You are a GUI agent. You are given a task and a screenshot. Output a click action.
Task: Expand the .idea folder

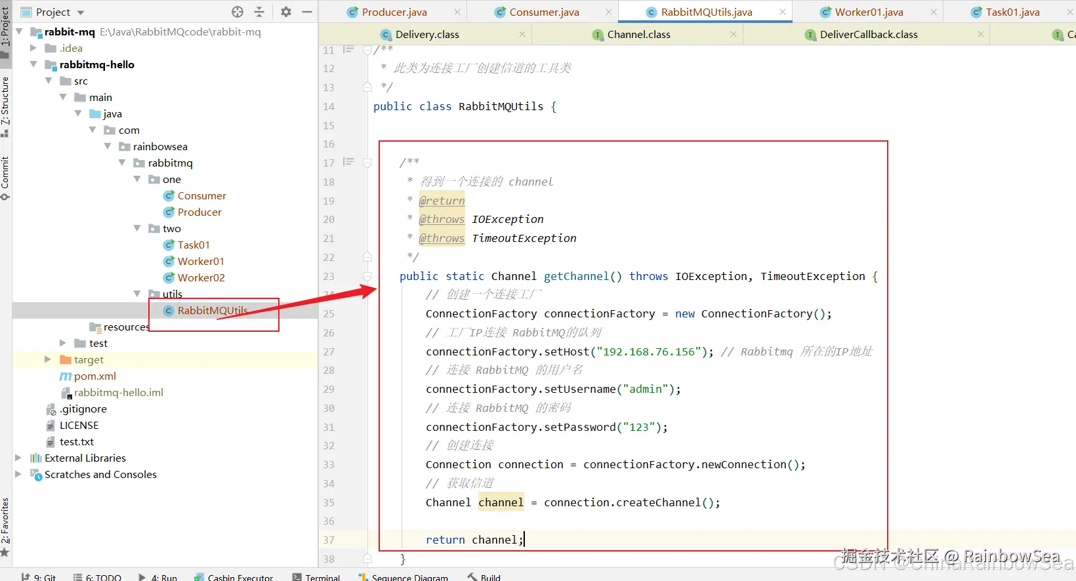(33, 48)
